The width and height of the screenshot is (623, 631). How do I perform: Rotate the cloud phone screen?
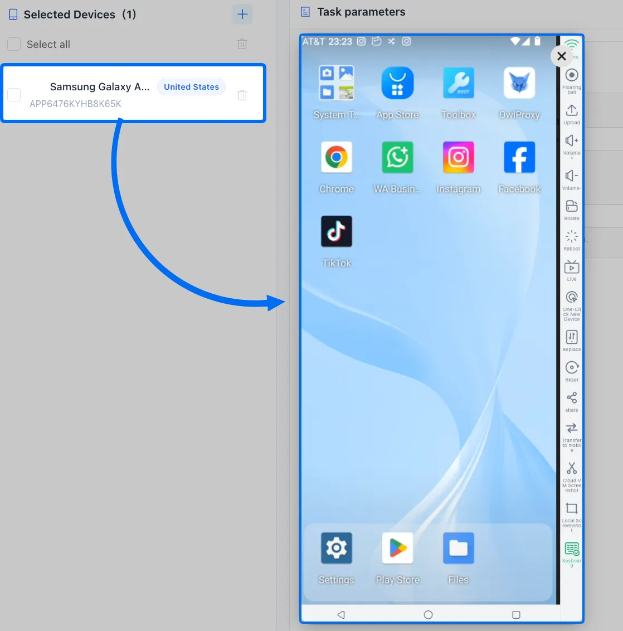click(572, 211)
